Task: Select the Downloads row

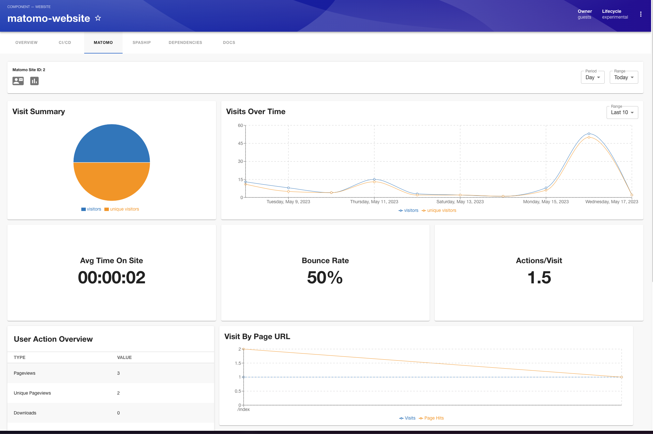Action: (x=111, y=413)
